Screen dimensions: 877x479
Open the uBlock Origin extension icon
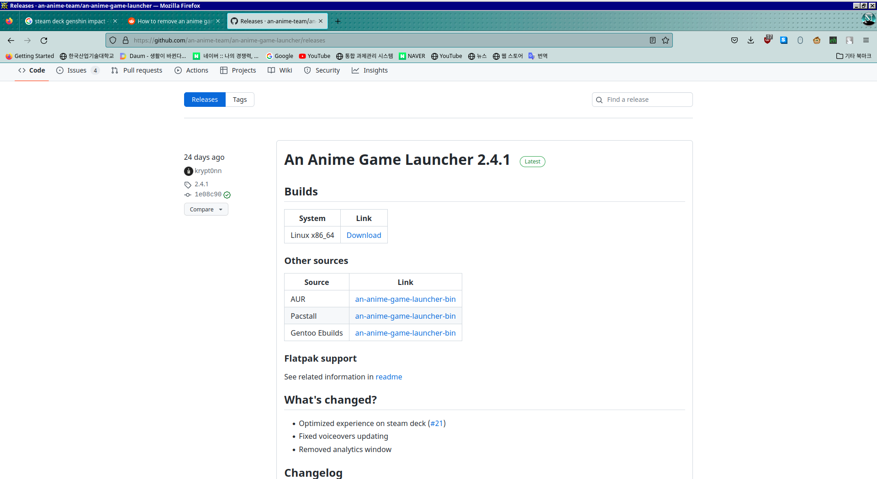768,40
